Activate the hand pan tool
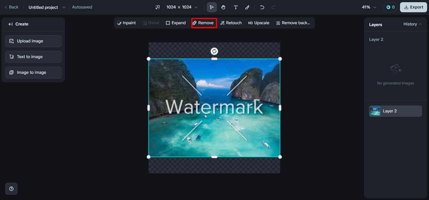 [x=224, y=7]
